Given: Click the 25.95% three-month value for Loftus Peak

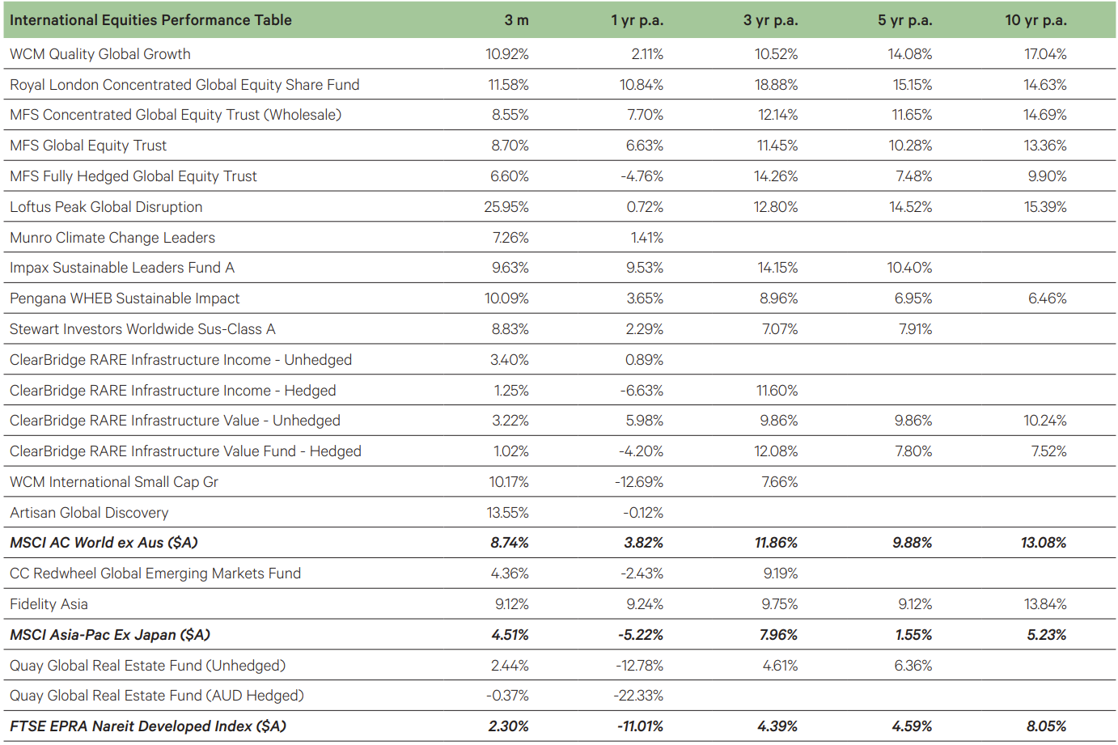Looking at the screenshot, I should 506,207.
